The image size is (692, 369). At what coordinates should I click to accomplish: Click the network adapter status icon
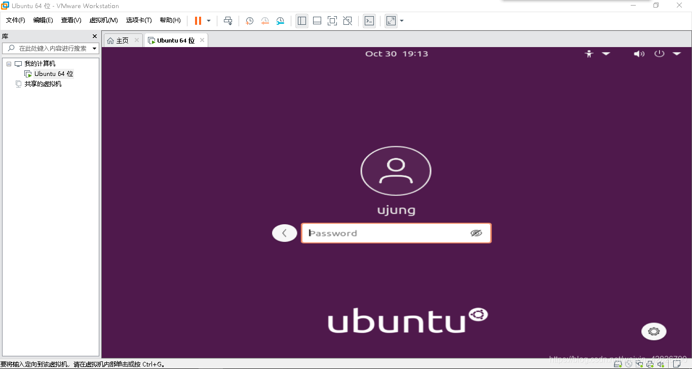pos(640,364)
